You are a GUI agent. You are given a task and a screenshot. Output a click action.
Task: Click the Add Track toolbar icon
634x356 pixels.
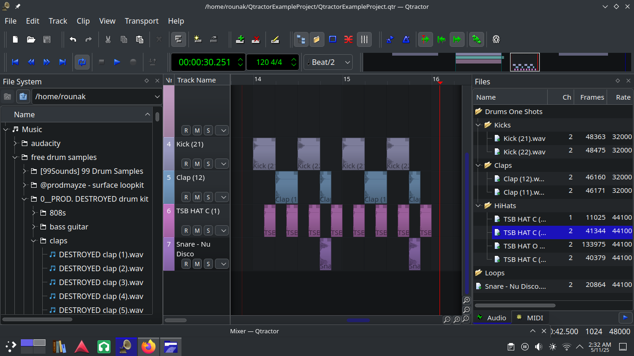240,39
